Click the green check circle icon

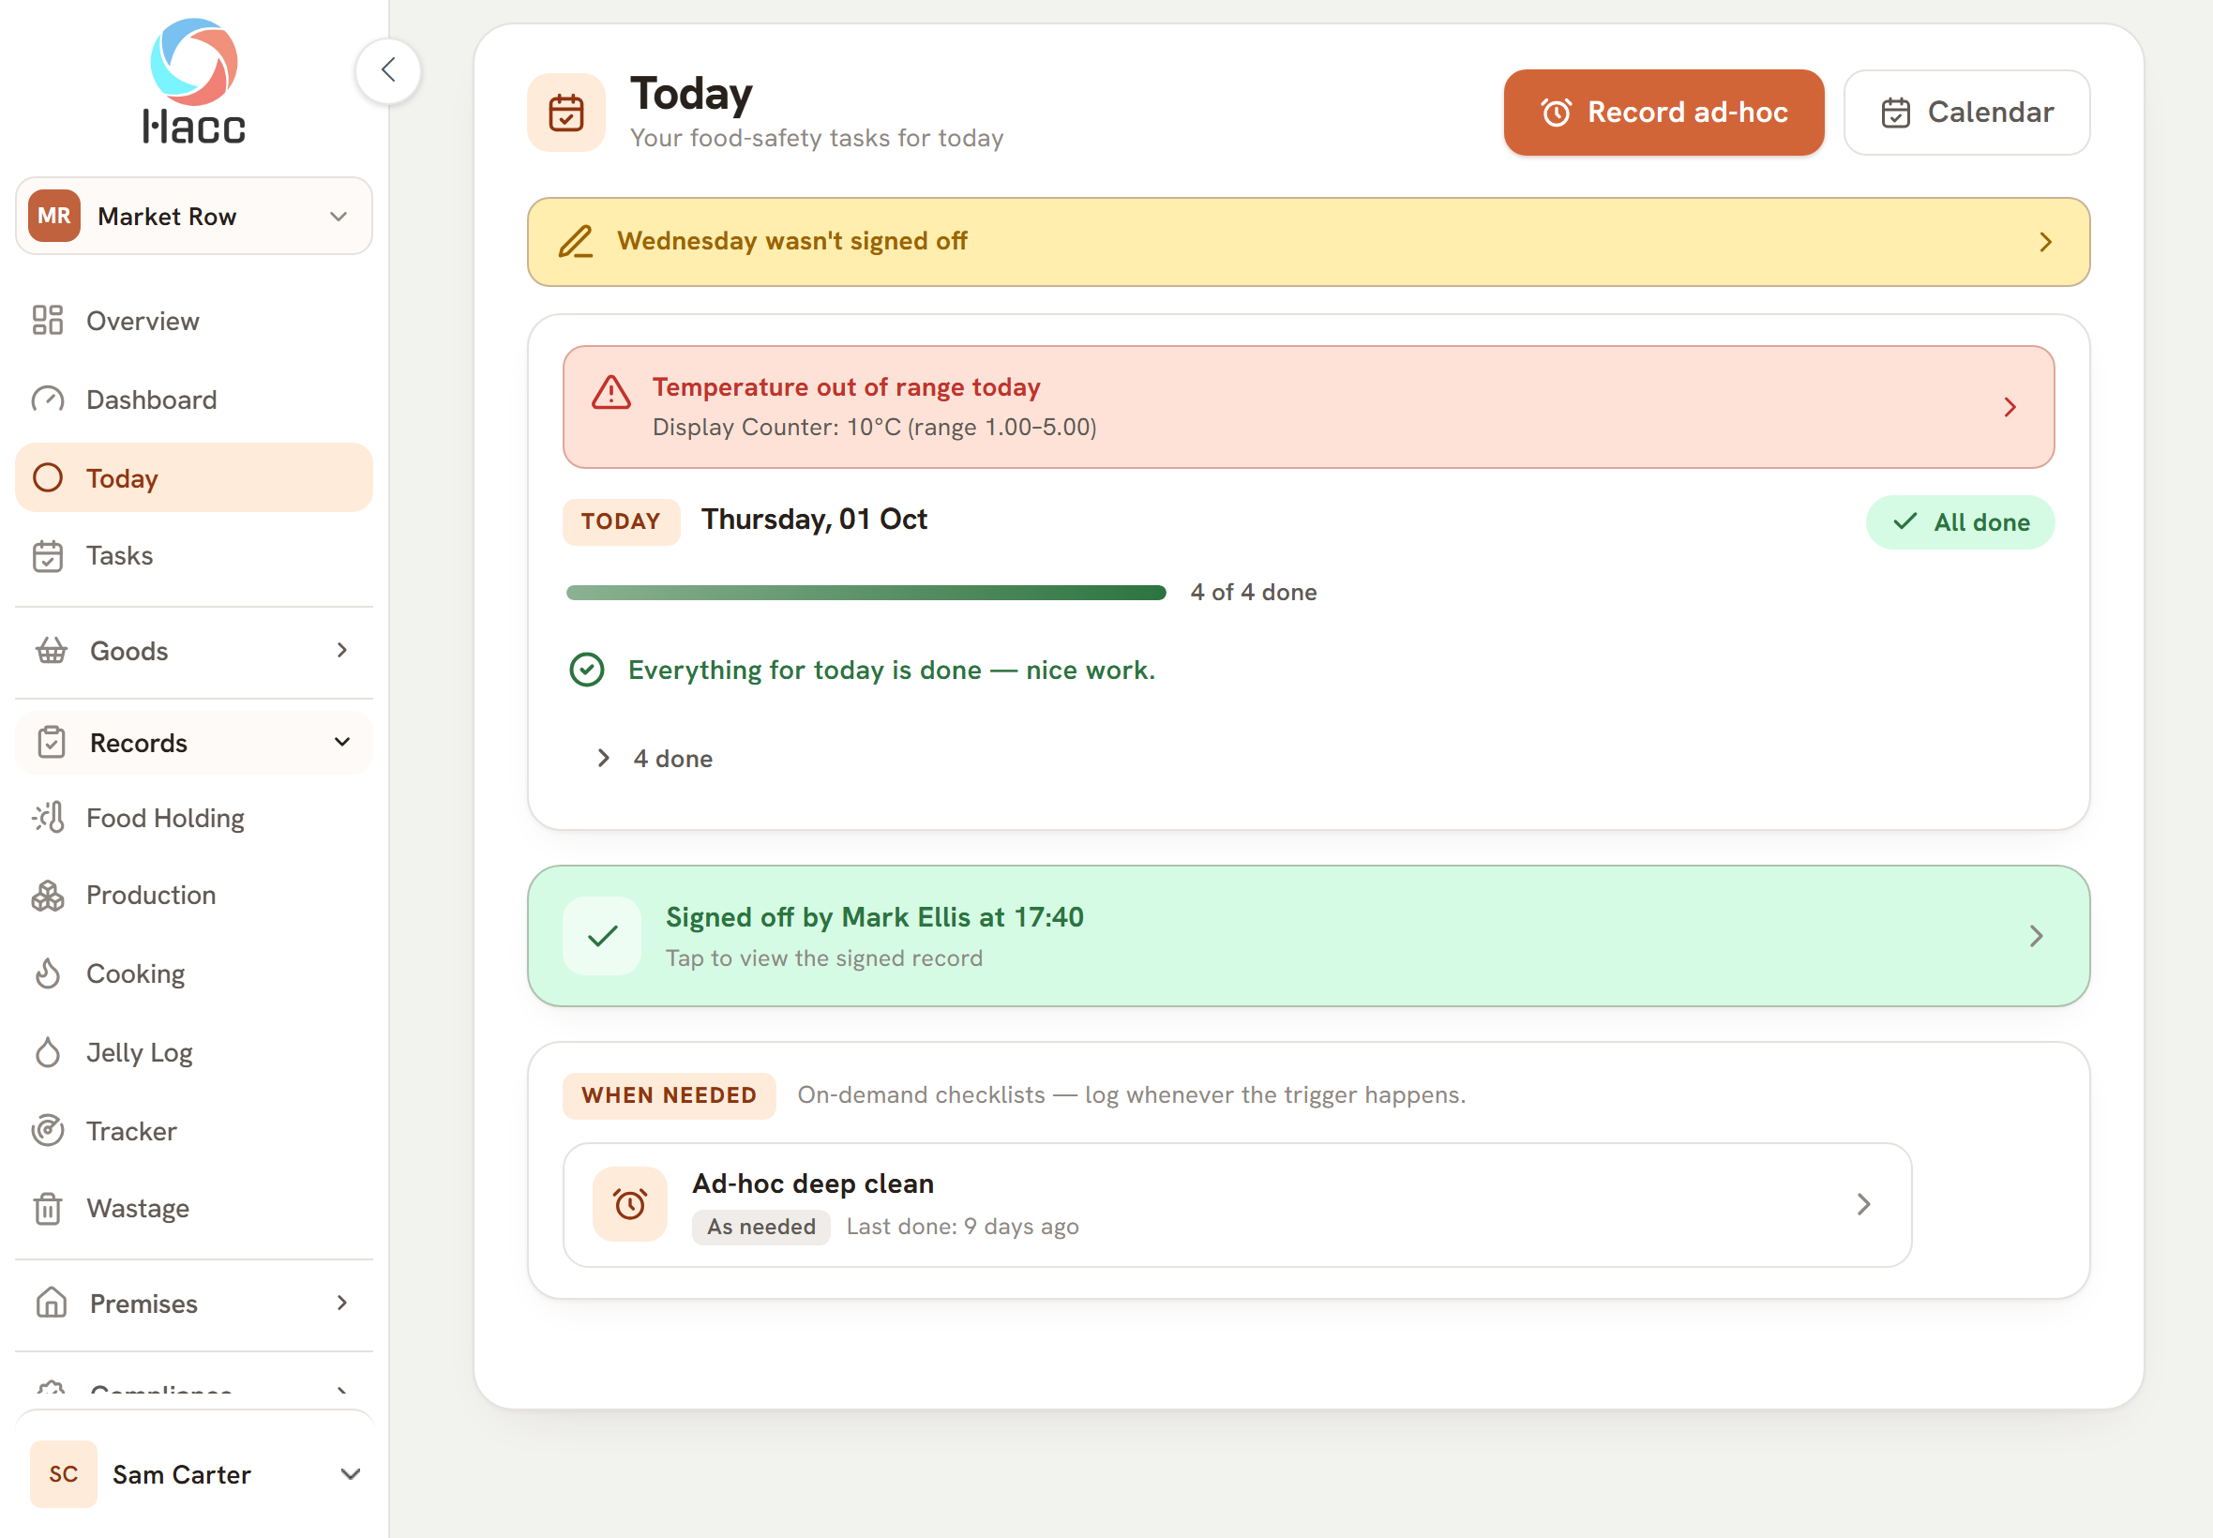click(587, 670)
